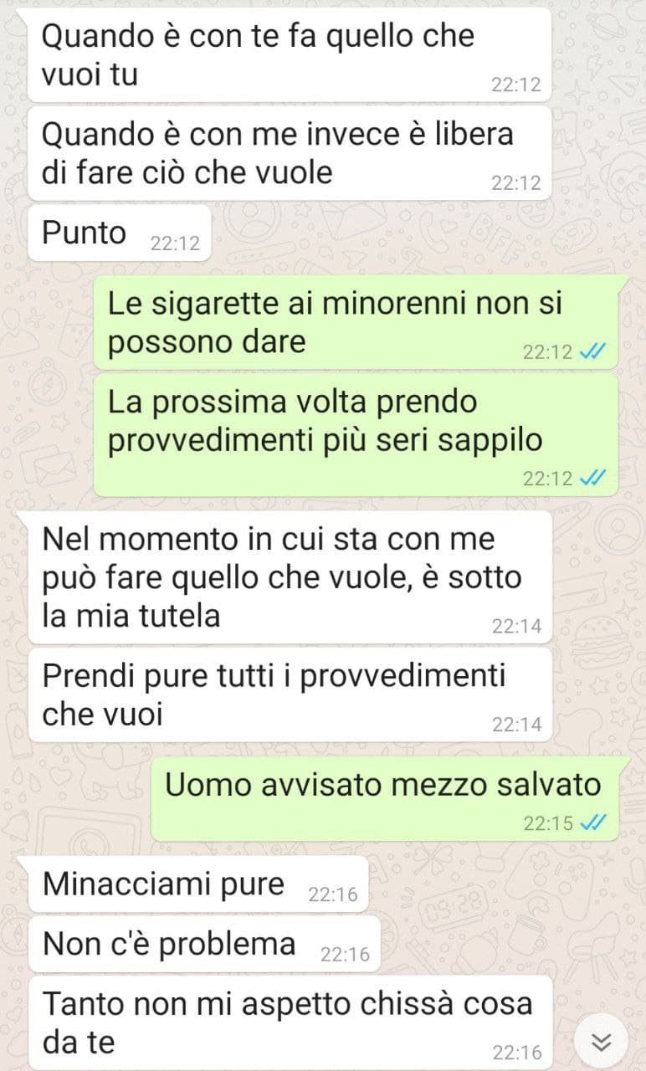Screen dimensions: 646x1071
Task: Select the 'Uomo avvisato mezzo salvato' bubble
Action: coord(385,800)
